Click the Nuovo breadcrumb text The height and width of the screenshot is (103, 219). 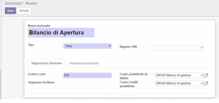click(31, 3)
